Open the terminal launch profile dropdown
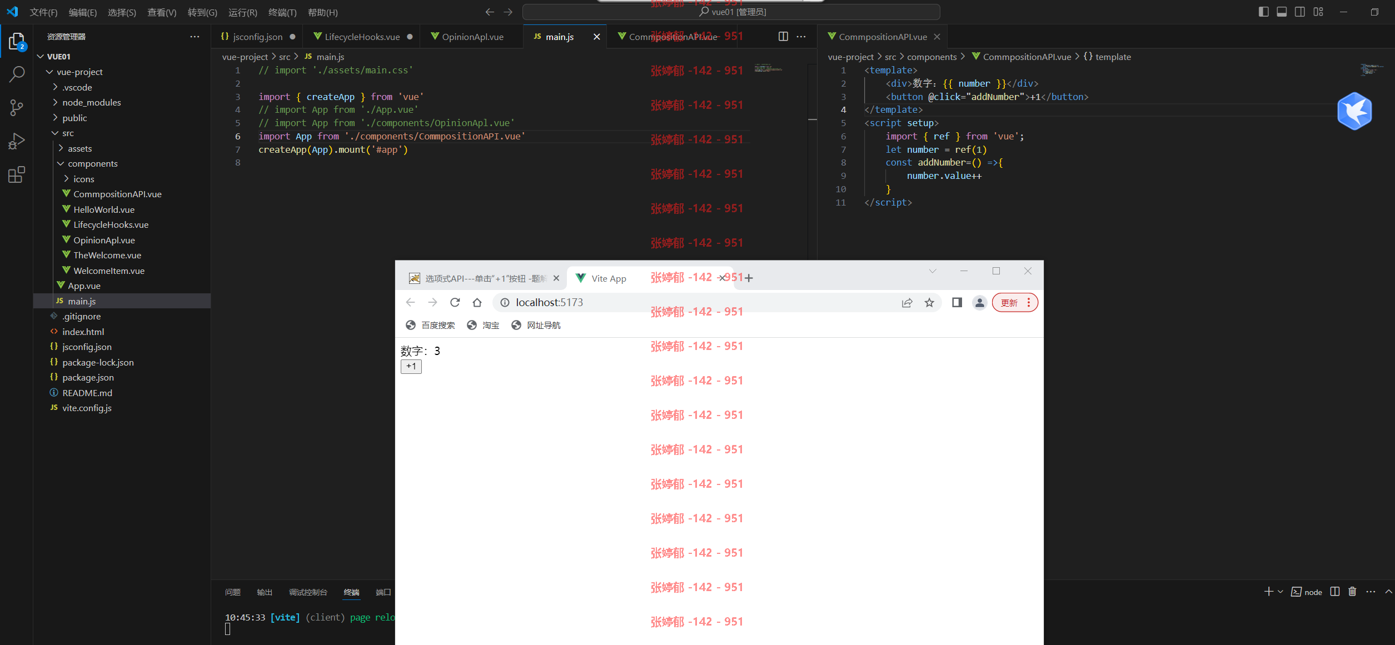This screenshot has width=1395, height=645. click(x=1280, y=592)
